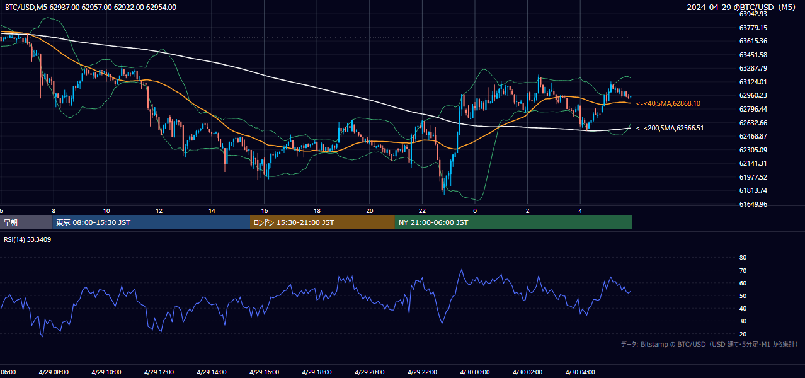
Task: Click the RSI axis level 30
Action: [x=743, y=321]
